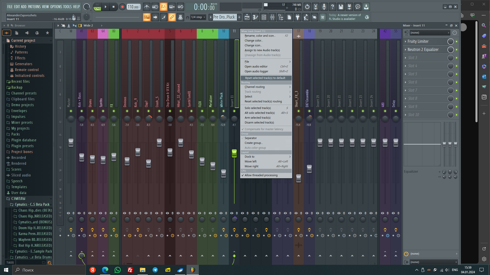Open the Piano roll window icon

(255, 17)
